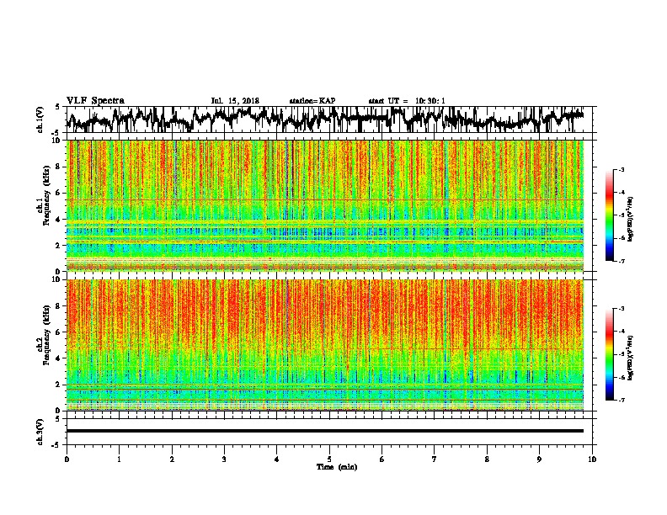
Task: Click the ch.1 colorbar '-3' label
Action: [x=622, y=170]
